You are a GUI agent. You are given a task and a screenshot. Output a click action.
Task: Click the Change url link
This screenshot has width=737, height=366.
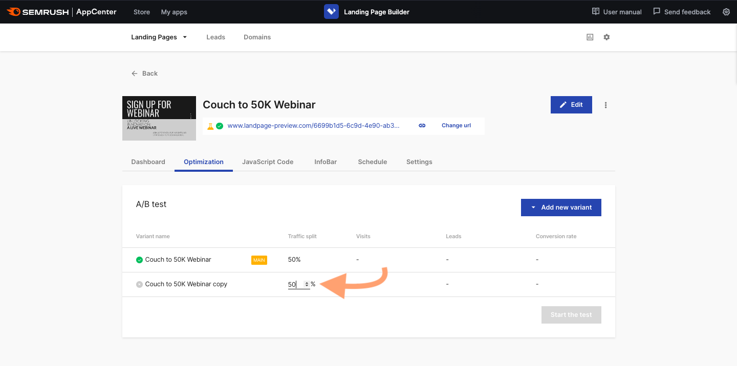[x=456, y=125]
